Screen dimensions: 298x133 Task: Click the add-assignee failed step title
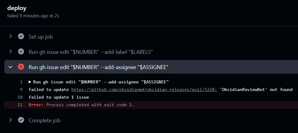(x=98, y=67)
